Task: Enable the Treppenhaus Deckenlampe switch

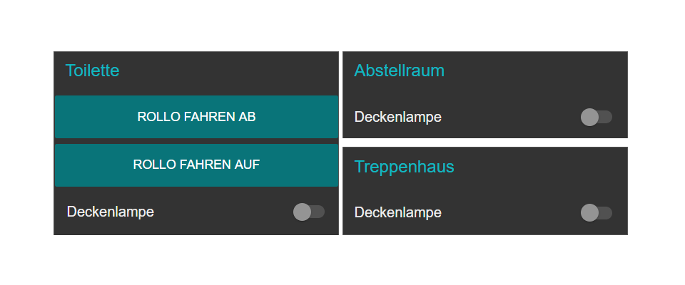Action: pos(597,212)
